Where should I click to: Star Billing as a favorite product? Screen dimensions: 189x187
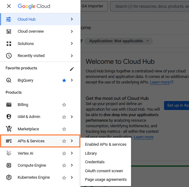point(64,105)
